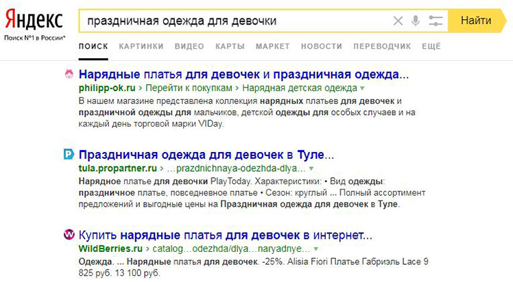Open the Переводчик tab
Image resolution: width=513 pixels, height=282 pixels.
pos(382,47)
